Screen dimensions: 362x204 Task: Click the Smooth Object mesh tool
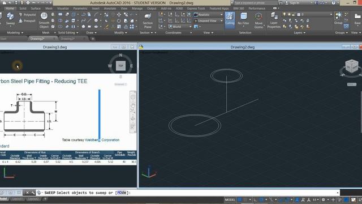[x=44, y=20]
